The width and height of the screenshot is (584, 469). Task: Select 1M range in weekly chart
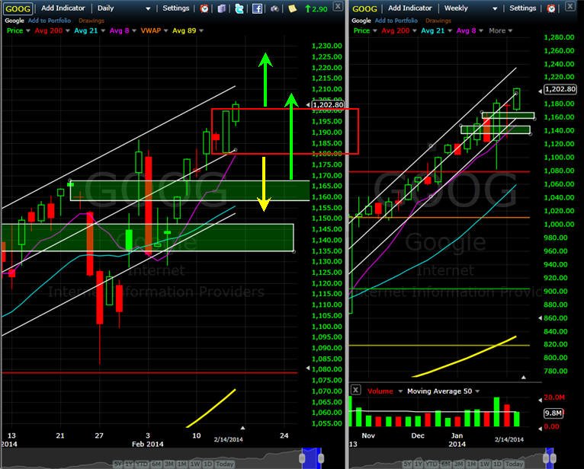click(471, 464)
